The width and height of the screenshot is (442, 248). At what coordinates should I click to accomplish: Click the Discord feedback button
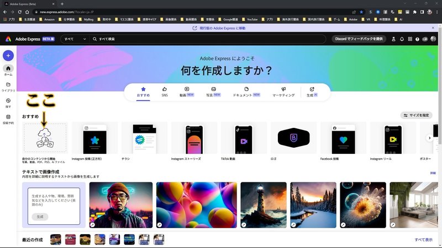359,39
